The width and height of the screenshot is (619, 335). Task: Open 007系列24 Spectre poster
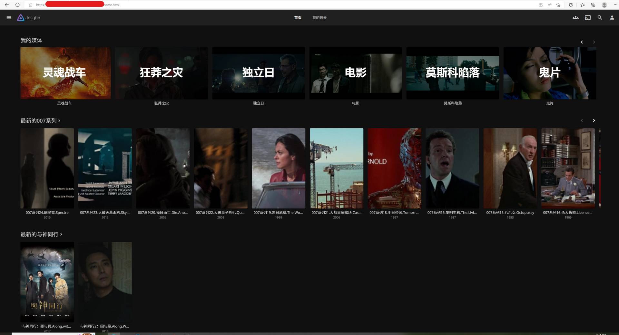coord(47,168)
